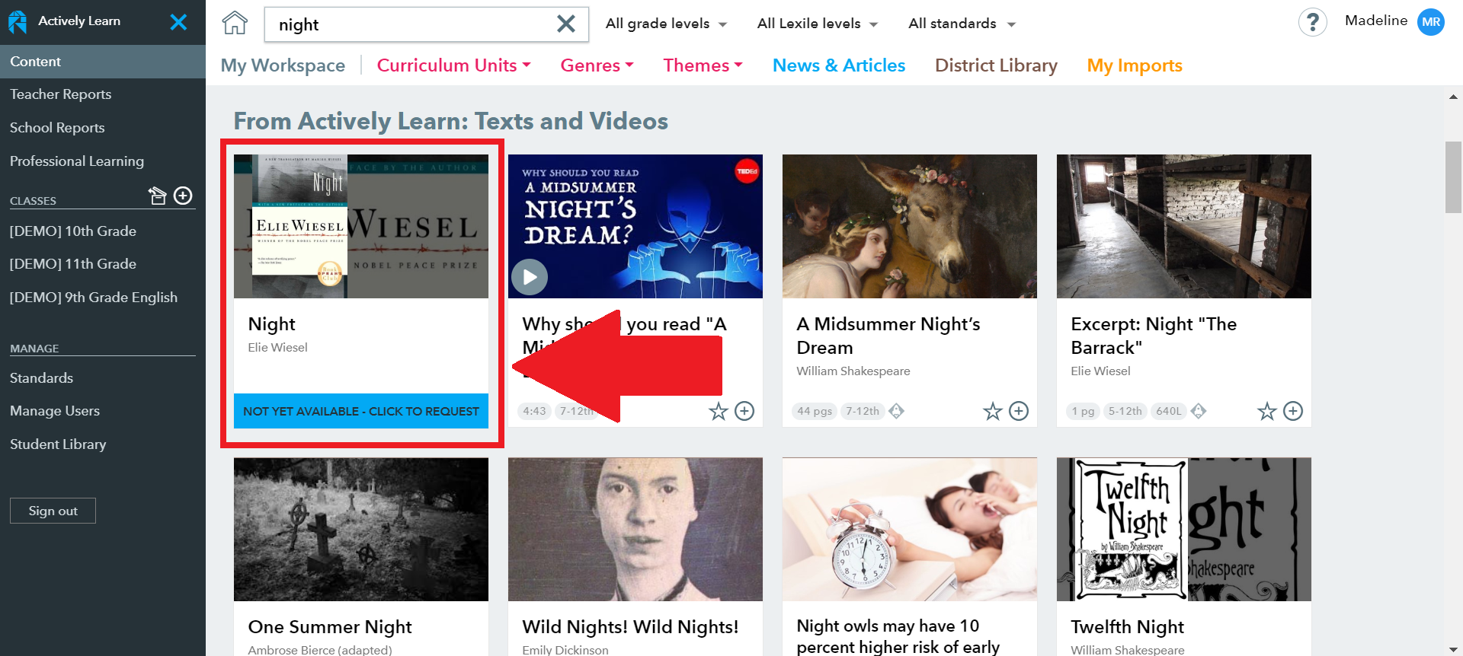The height and width of the screenshot is (656, 1463).
Task: Add Excerpt: Night The Barrack to workspace
Action: [1293, 412]
